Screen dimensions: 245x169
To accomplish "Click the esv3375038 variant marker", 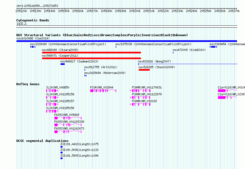I will pyautogui.click(x=116, y=47).
